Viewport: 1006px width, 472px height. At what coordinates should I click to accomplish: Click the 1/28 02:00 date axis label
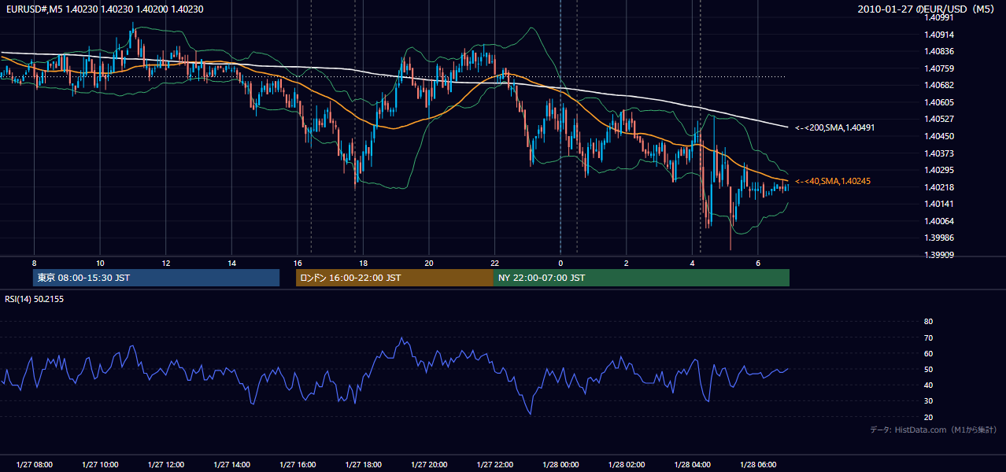click(626, 464)
